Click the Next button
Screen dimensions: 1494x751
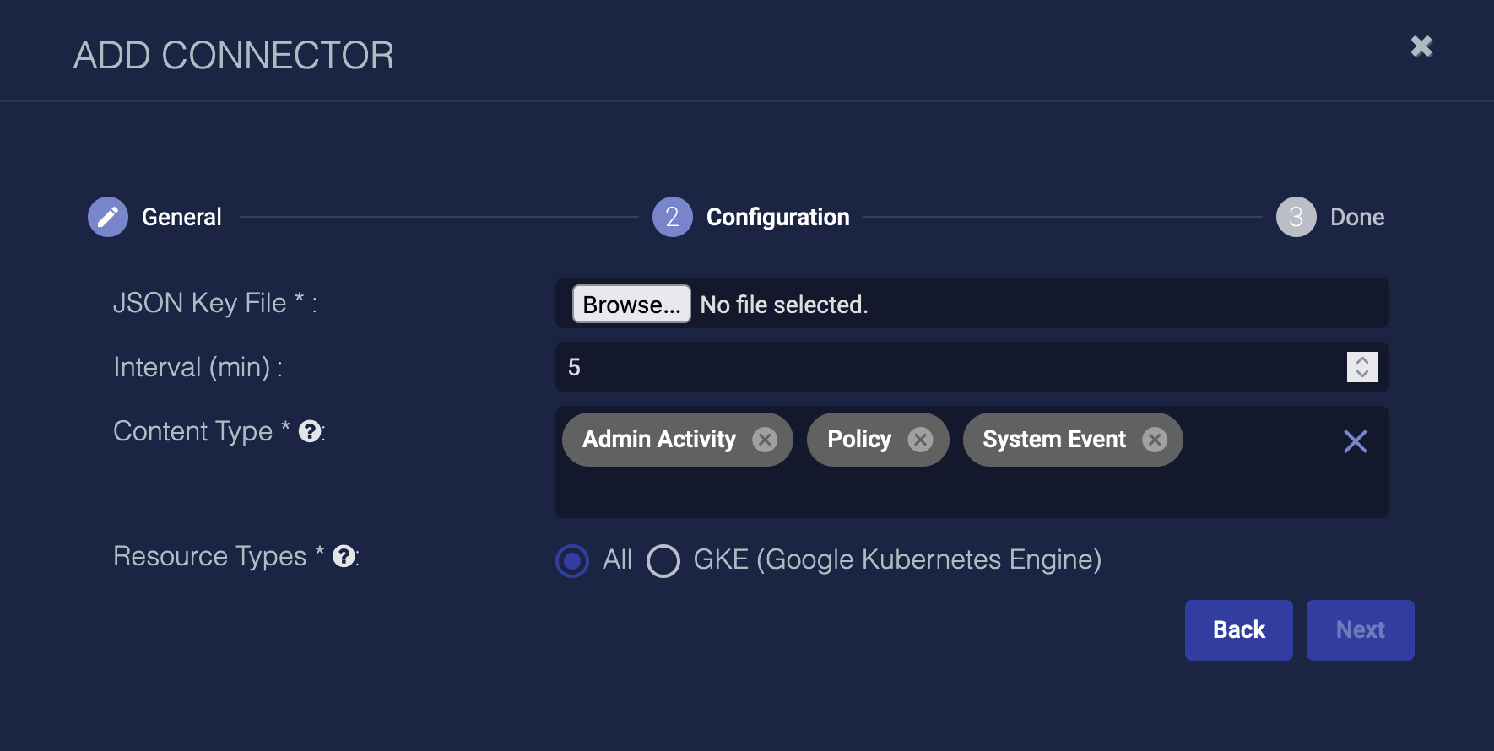pos(1360,630)
